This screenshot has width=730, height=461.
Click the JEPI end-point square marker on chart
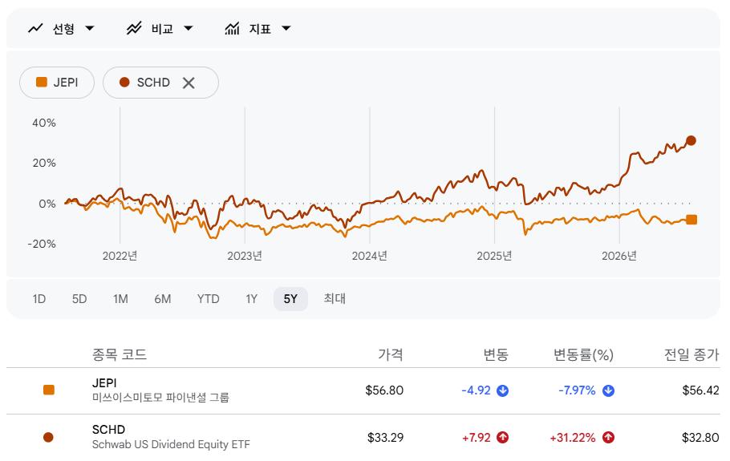[x=691, y=220]
